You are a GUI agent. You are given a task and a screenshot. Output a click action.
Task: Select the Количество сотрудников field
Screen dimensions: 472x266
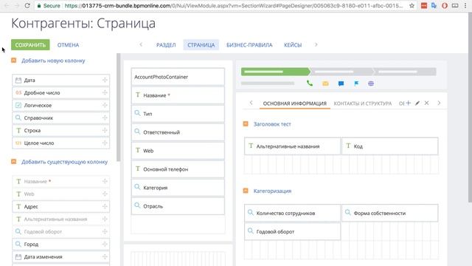click(x=292, y=214)
